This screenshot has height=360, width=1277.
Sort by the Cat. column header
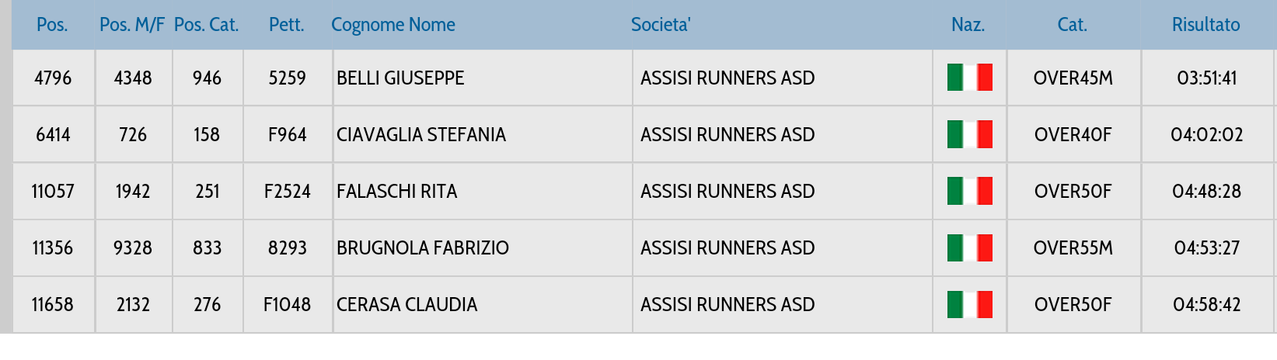(x=1072, y=25)
